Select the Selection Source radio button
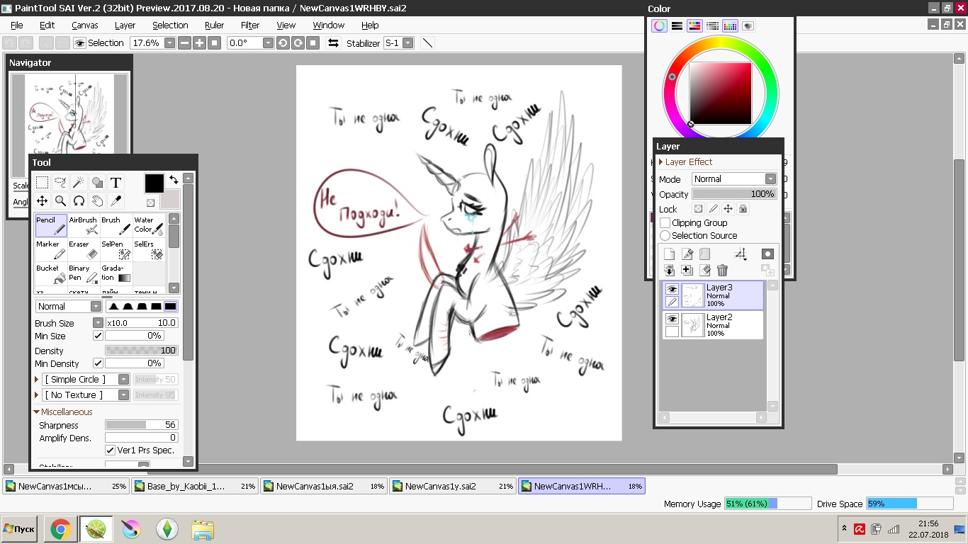Screen dimensions: 968x544 pyautogui.click(x=665, y=235)
